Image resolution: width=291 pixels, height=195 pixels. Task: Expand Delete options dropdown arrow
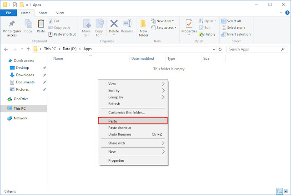pos(114,35)
